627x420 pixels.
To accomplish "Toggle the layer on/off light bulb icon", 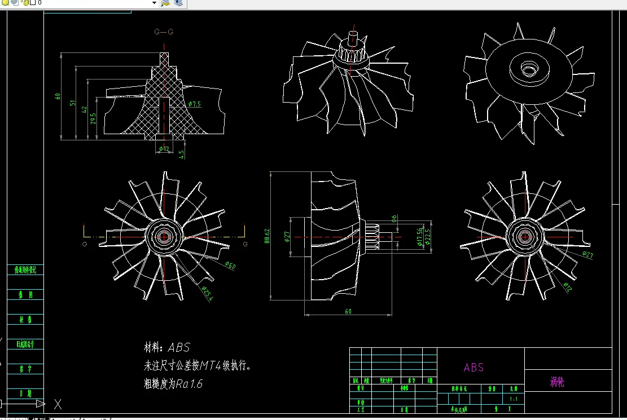I will (x=6, y=2).
